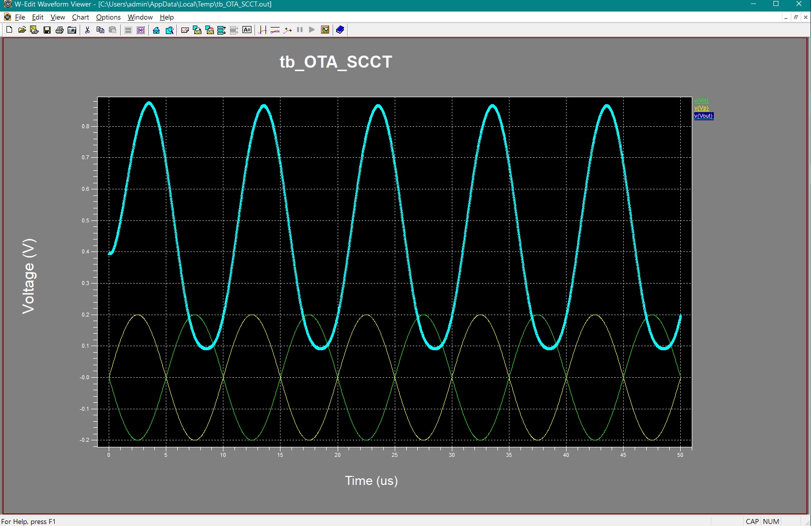The width and height of the screenshot is (811, 526).
Task: Click the Open folder icon
Action: point(22,30)
